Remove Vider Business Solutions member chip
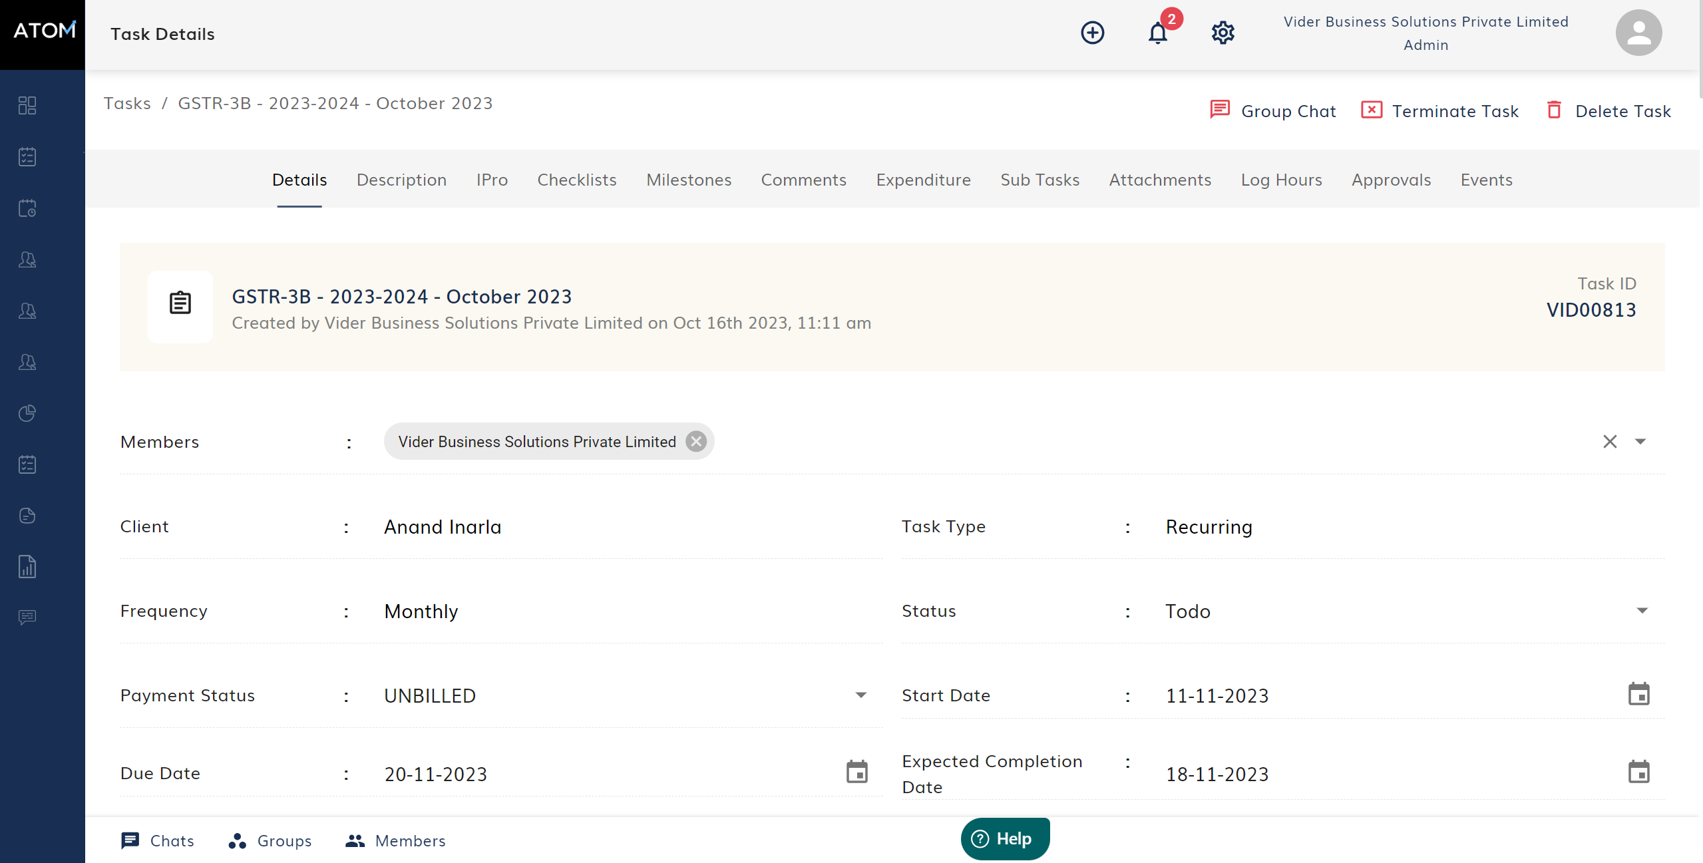1703x863 pixels. pos(696,441)
